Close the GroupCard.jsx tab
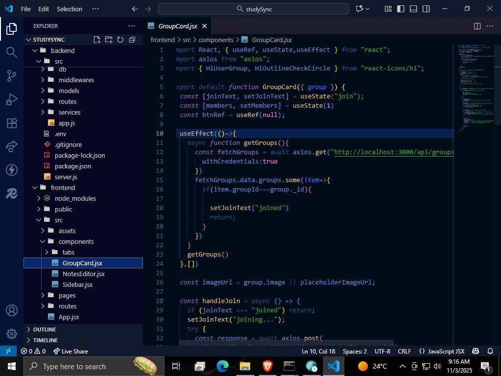Viewport: 501px width, 376px height. [x=205, y=26]
